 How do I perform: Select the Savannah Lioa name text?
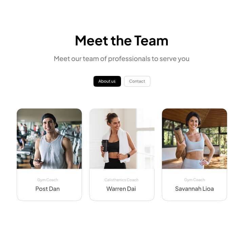pyautogui.click(x=195, y=189)
